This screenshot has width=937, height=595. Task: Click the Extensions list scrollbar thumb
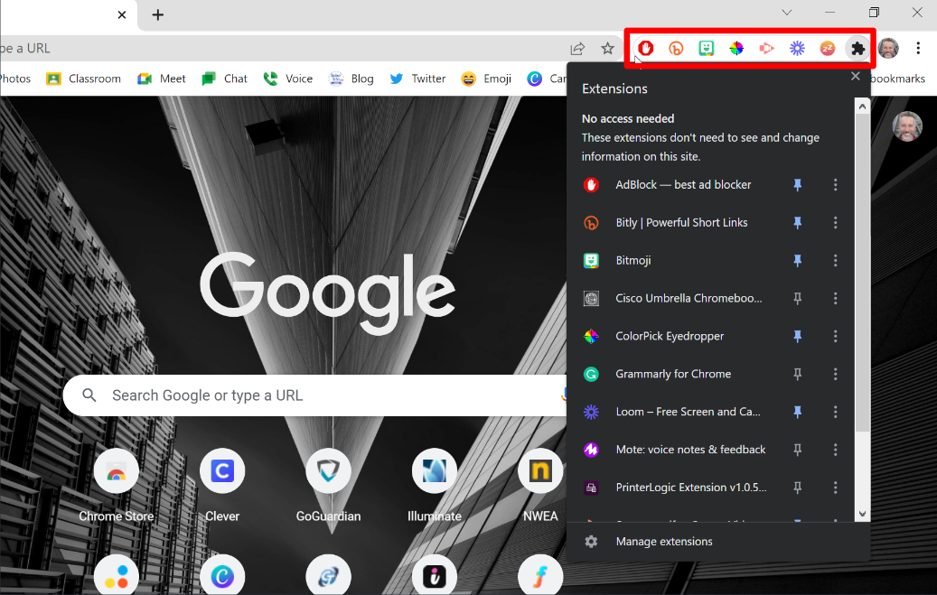862,272
